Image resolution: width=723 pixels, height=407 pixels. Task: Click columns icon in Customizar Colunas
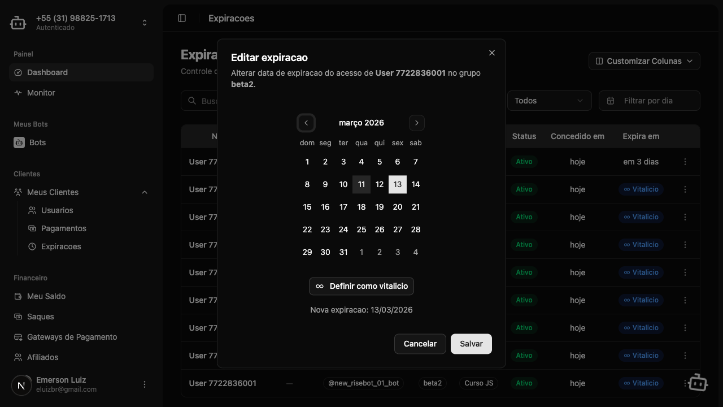599,61
